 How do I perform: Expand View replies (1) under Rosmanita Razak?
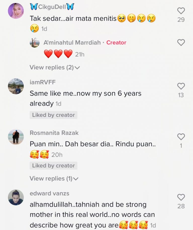coord(54,179)
